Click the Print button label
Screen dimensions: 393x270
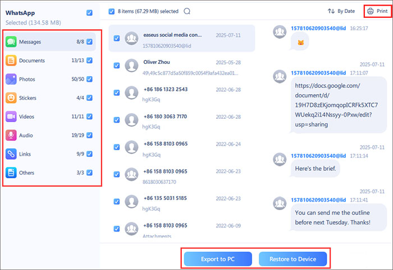click(x=382, y=11)
